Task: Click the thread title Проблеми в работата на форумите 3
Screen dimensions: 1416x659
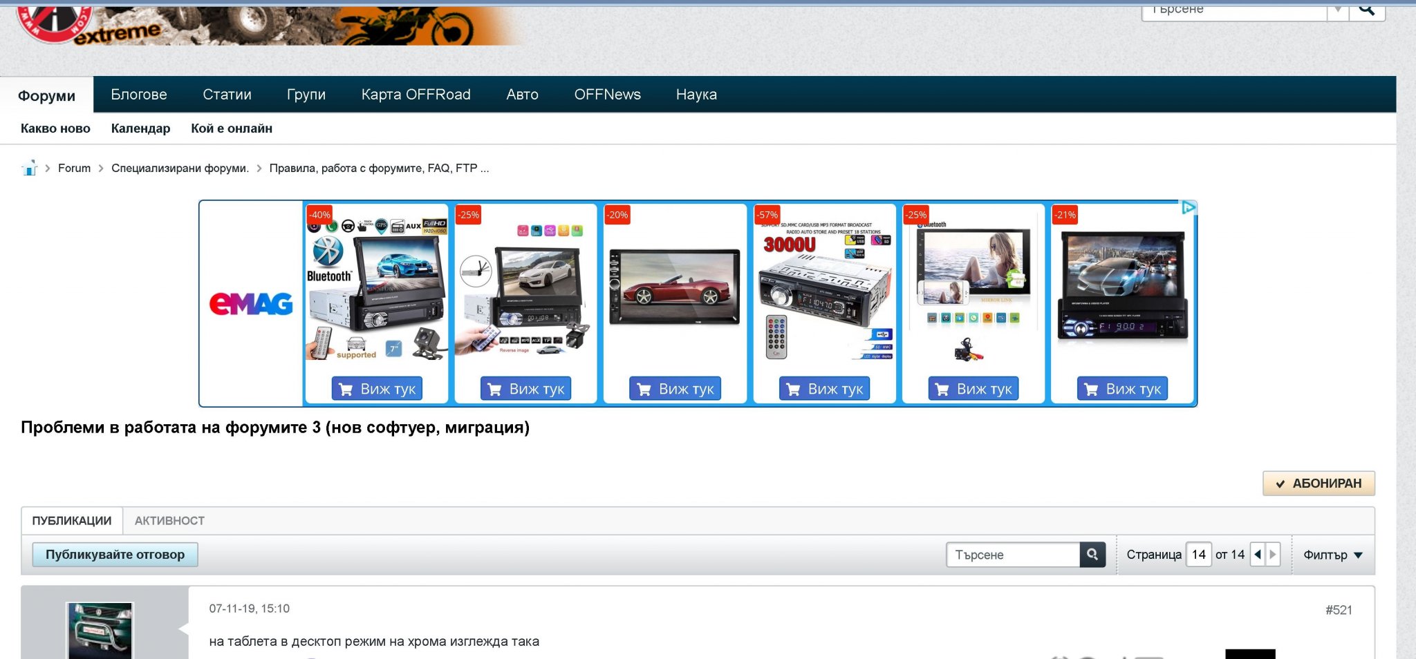Action: [275, 428]
